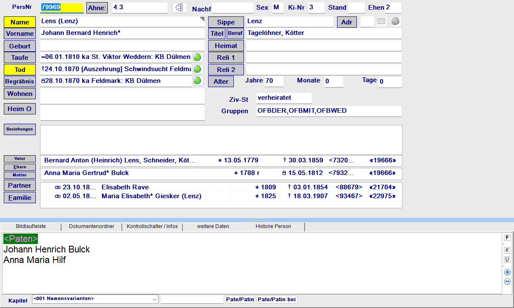Click the globe icon beside the Taufe field
Image resolution: width=514 pixels, height=308 pixels.
[x=197, y=57]
